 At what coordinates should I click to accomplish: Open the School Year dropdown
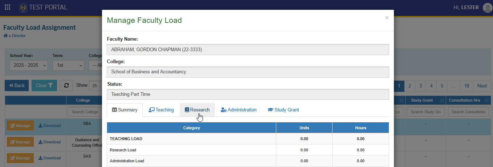click(29, 65)
